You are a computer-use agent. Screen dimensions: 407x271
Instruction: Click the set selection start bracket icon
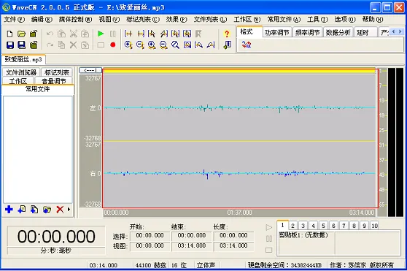pyautogui.click(x=128, y=34)
